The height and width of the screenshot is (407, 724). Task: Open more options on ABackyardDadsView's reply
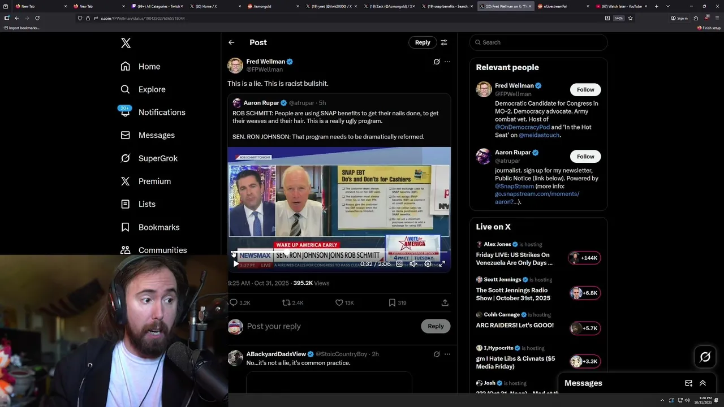point(447,354)
